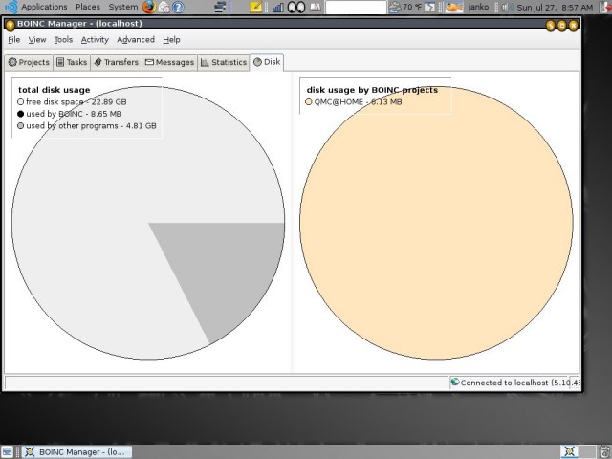The image size is (612, 459).
Task: Close the BOINC Manager window
Action: 574,26
